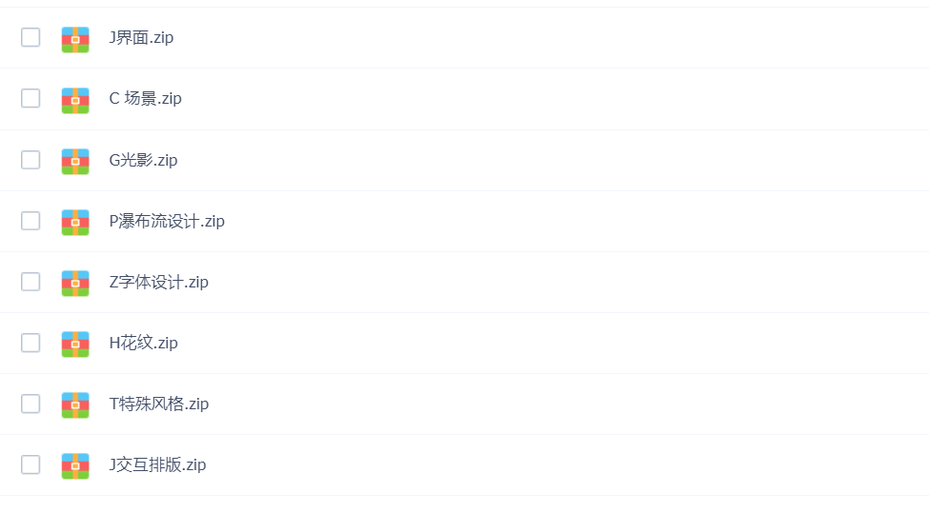This screenshot has width=929, height=513.
Task: Open the T特殊风格.zip file name
Action: tap(159, 404)
